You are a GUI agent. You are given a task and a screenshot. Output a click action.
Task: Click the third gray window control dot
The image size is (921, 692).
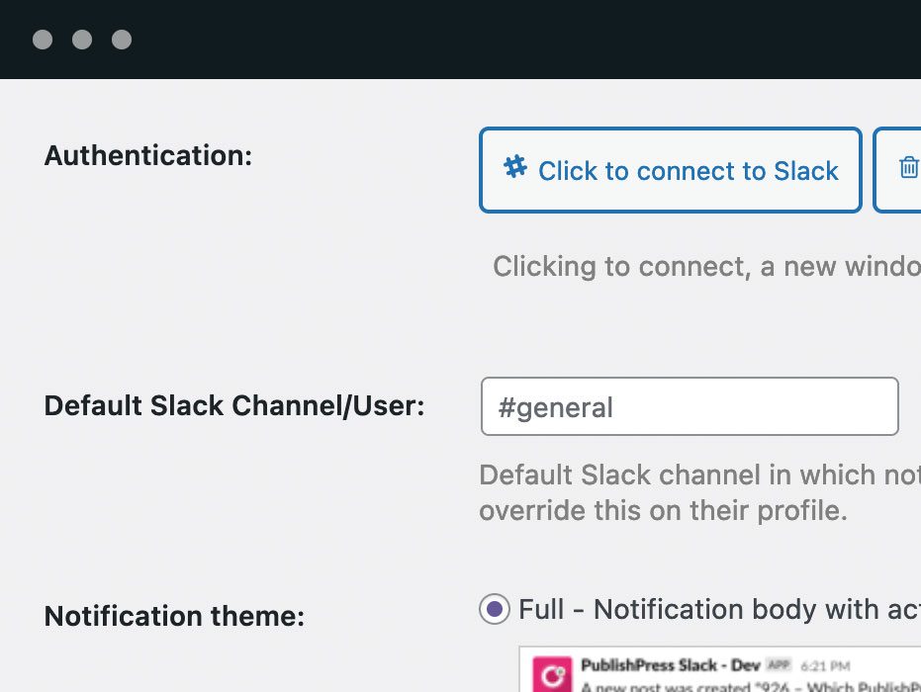point(122,40)
